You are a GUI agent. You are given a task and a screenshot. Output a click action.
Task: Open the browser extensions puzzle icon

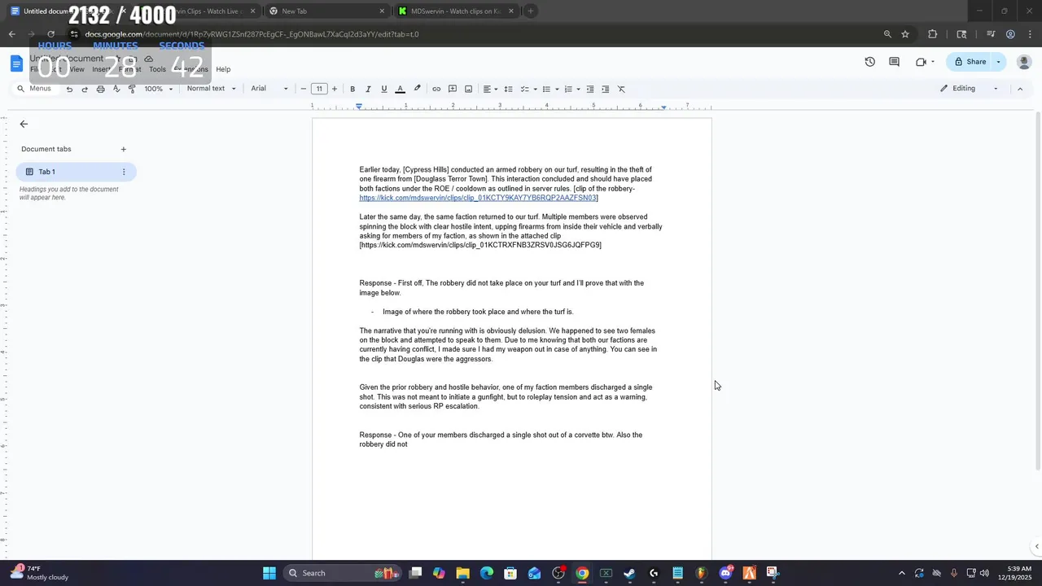click(933, 34)
